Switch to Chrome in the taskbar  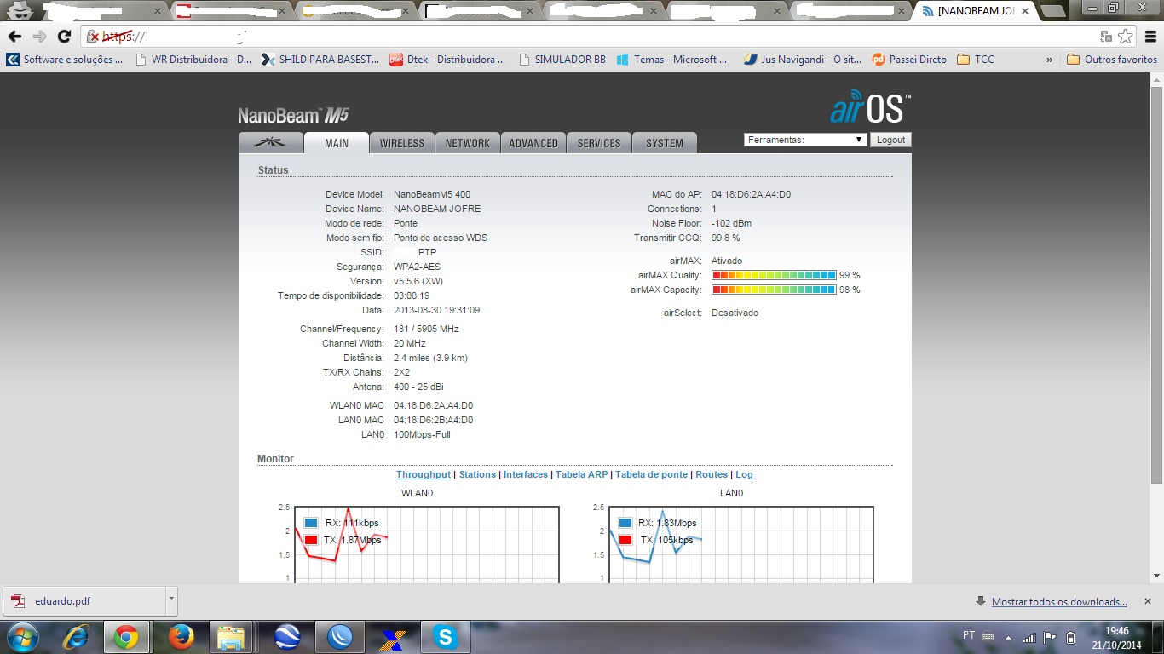126,637
